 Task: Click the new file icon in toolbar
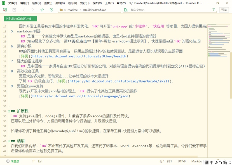click(5, 10)
